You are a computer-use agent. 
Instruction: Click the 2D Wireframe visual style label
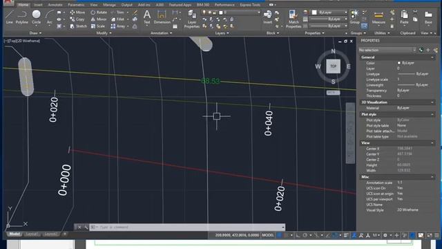point(28,41)
